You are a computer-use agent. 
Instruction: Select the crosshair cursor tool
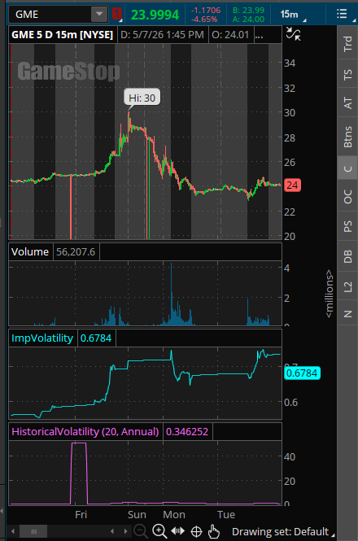pyautogui.click(x=196, y=531)
